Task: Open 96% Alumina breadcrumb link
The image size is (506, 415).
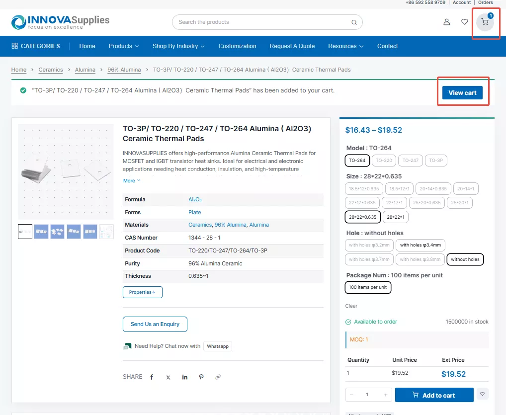Action: (124, 70)
